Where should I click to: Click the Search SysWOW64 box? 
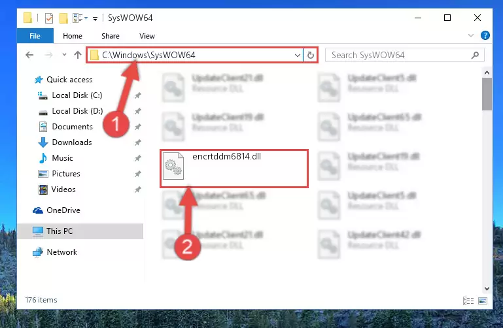(x=404, y=55)
